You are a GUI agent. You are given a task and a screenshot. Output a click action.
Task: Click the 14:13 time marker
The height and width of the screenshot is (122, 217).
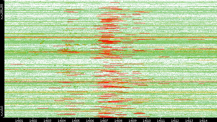pyautogui.click(x=189, y=120)
